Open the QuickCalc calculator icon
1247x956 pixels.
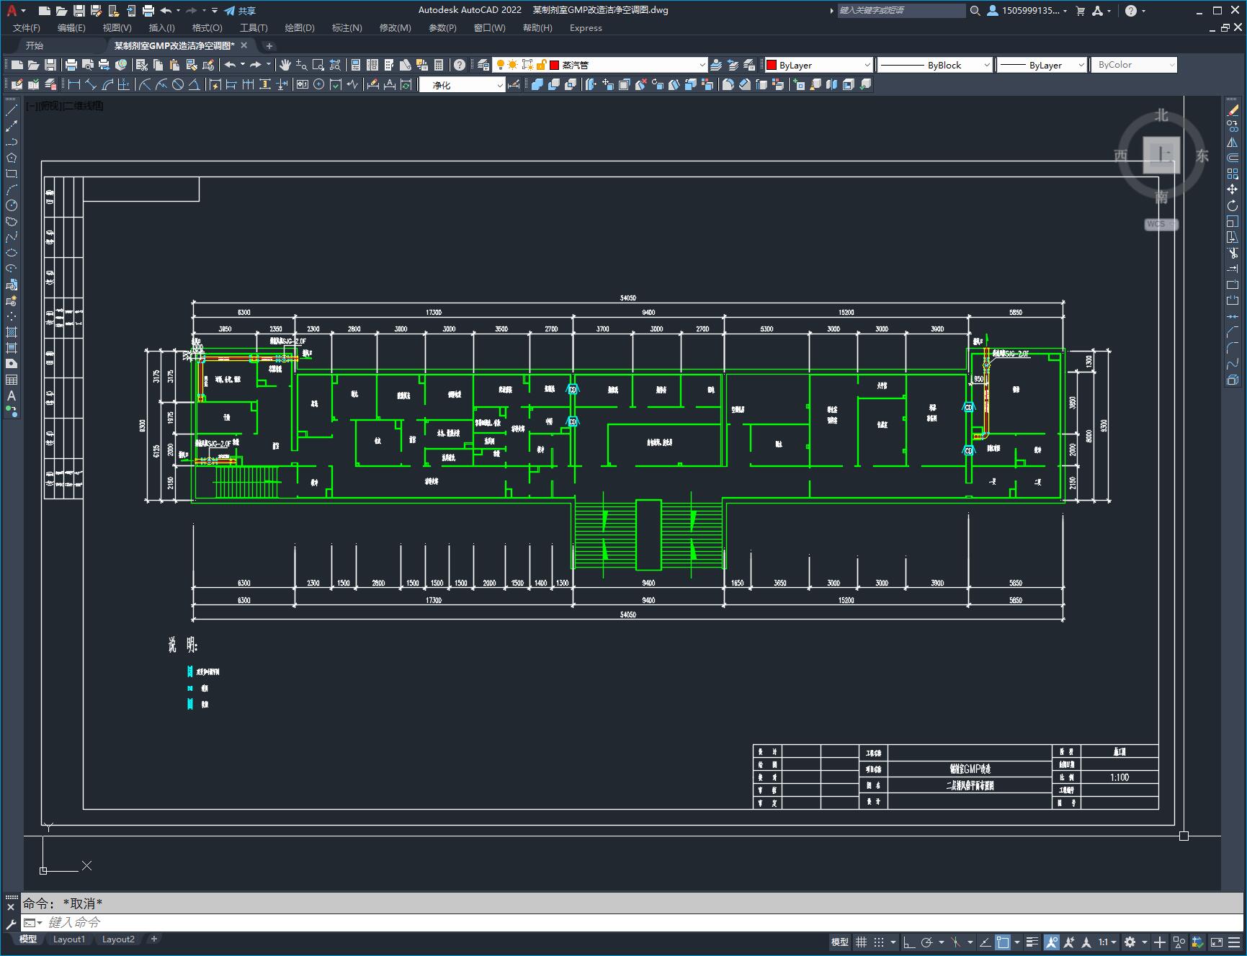tap(439, 65)
